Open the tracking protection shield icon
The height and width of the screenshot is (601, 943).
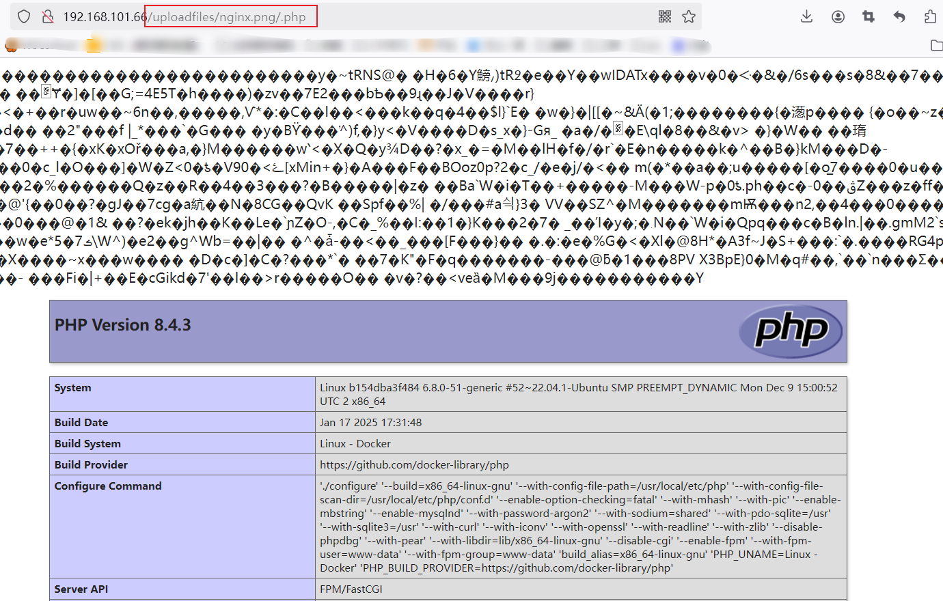(24, 16)
